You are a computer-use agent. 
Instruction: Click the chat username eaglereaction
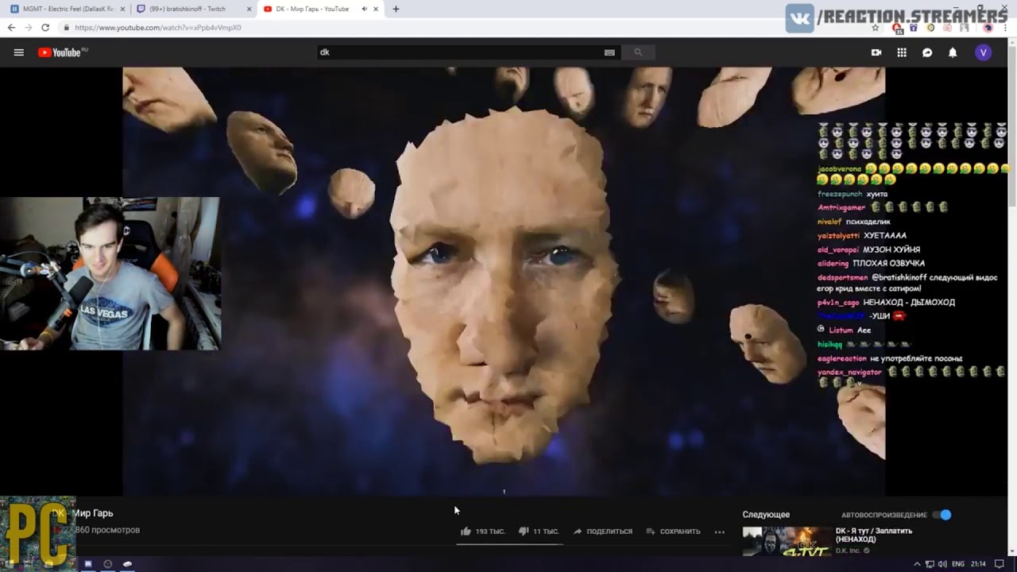(842, 358)
